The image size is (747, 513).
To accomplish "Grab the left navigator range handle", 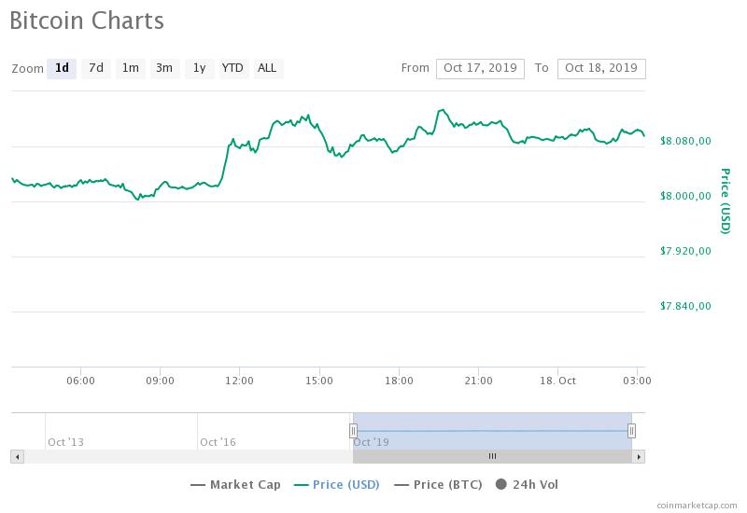I will click(x=353, y=431).
